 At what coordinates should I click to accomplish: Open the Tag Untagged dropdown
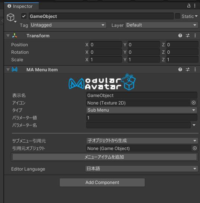point(68,25)
